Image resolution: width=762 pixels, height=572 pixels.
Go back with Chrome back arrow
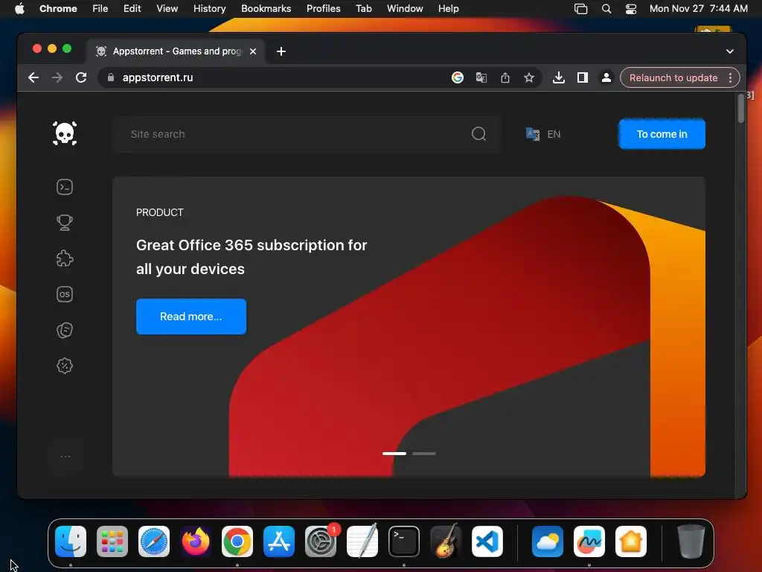tap(33, 77)
